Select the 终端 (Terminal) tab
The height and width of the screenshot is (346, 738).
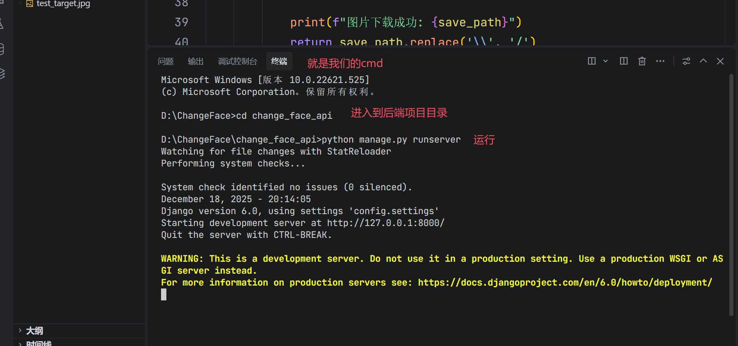279,61
